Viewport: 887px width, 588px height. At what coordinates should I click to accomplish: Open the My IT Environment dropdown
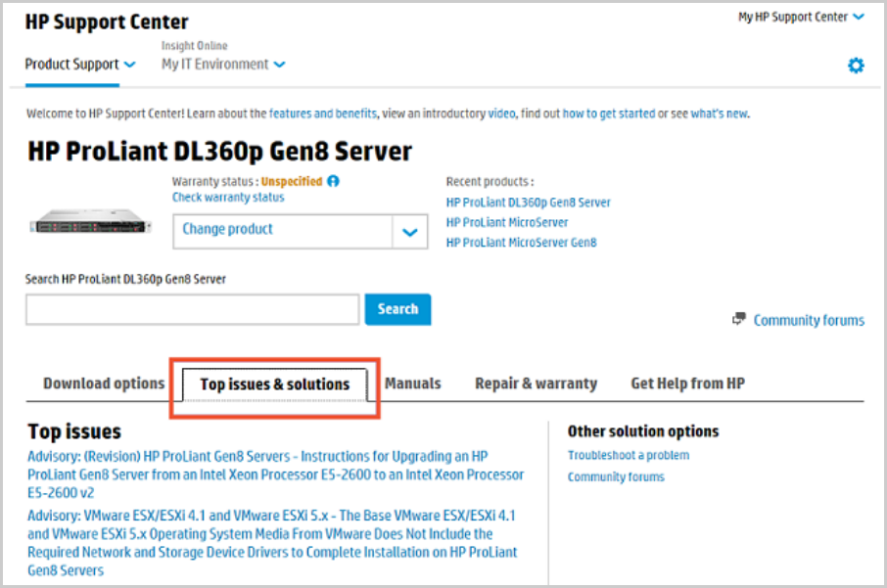point(223,65)
